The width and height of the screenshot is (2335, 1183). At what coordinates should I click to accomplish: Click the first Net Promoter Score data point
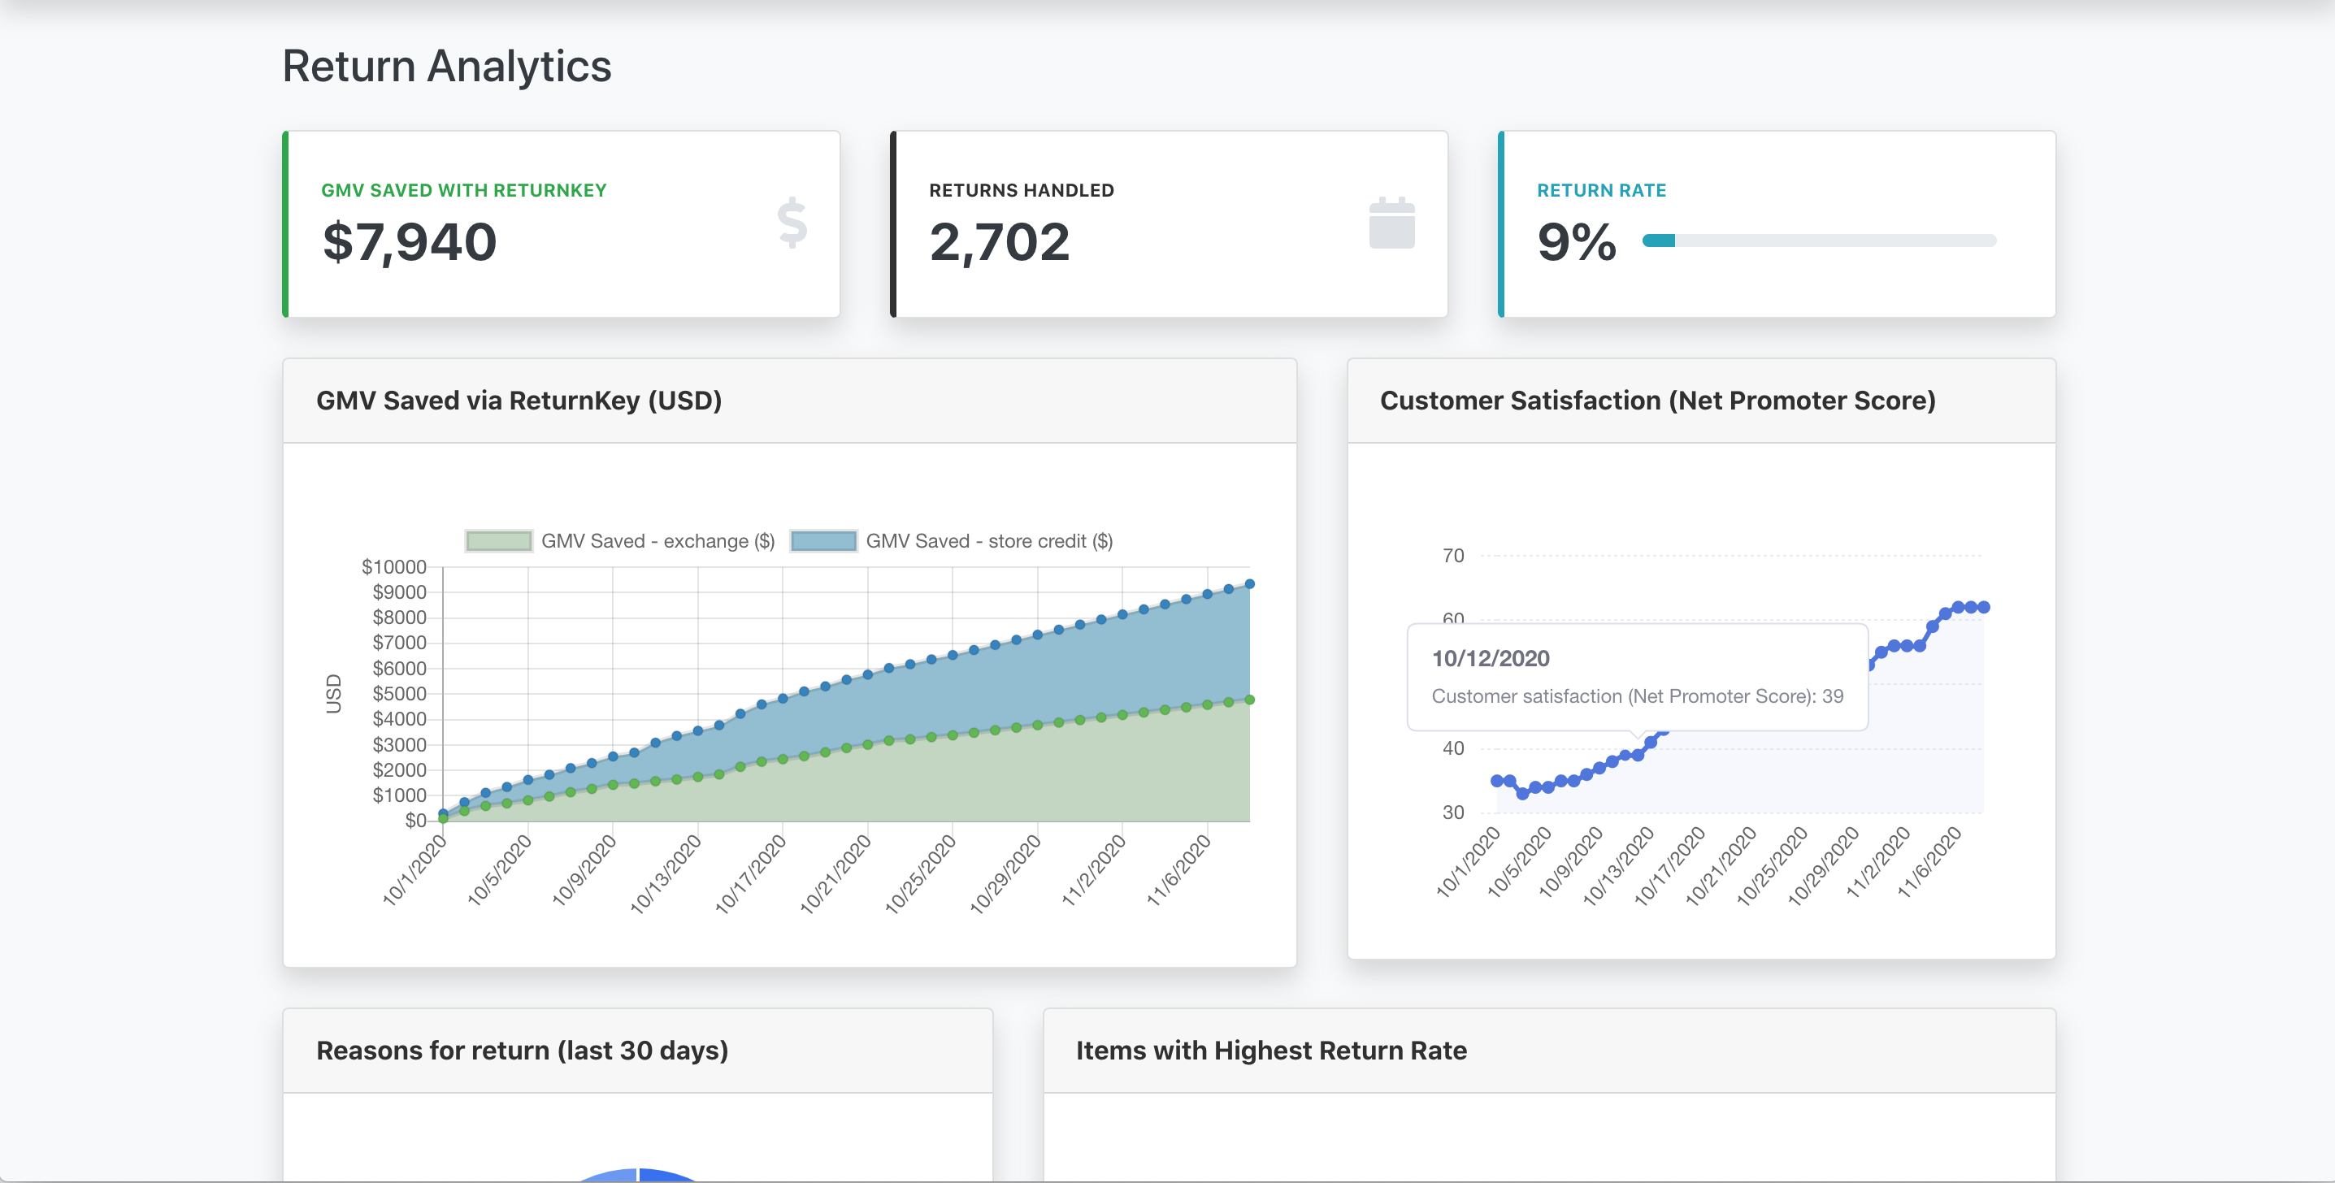tap(1496, 781)
